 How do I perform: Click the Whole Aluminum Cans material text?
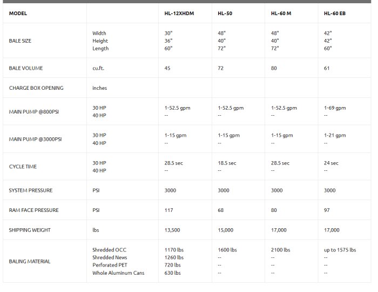118,273
